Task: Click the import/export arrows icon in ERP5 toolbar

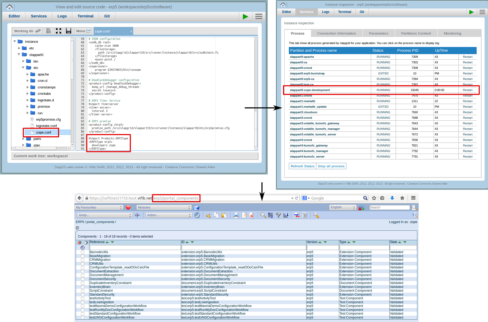Action: click(297, 215)
